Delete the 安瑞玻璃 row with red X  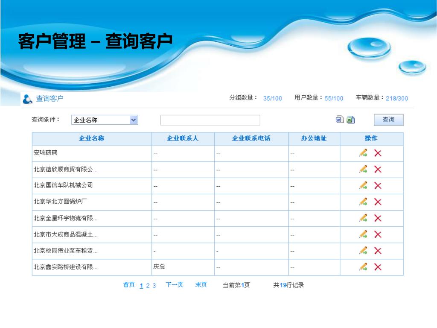[x=378, y=153]
